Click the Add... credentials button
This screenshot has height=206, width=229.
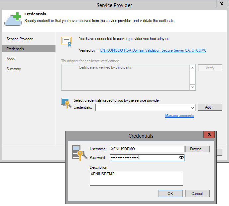coord(210,107)
